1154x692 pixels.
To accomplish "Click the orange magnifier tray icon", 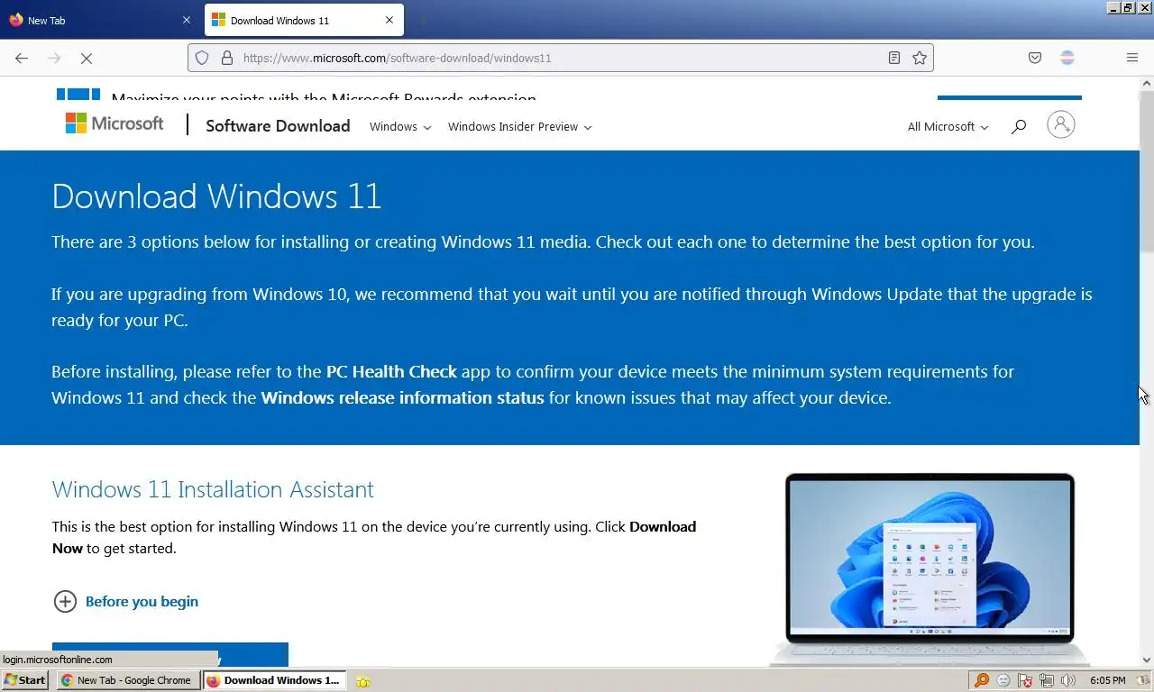I will click(982, 680).
